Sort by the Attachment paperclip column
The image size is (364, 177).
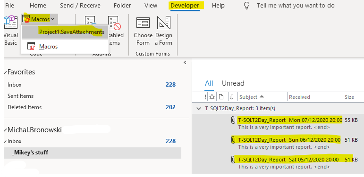point(231,97)
